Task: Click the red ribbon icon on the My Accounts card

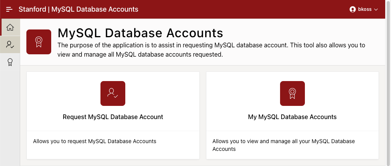Action: point(292,93)
